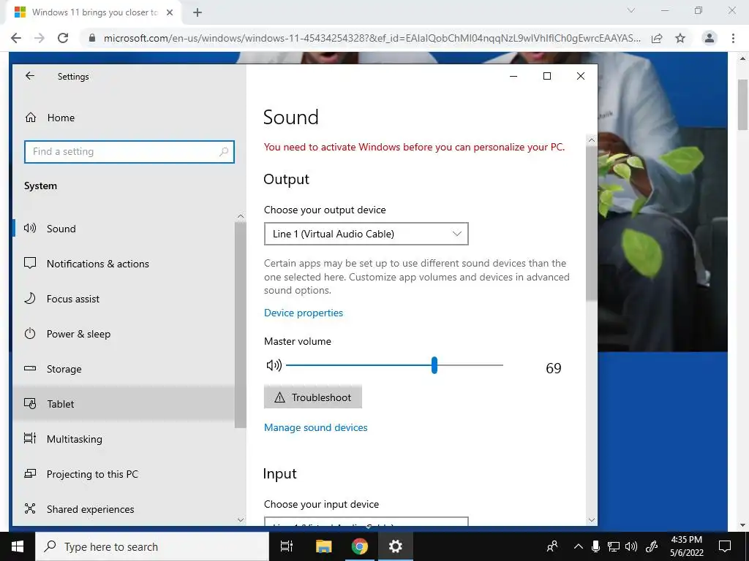
Task: Click the taskbar volume icon
Action: [631, 546]
